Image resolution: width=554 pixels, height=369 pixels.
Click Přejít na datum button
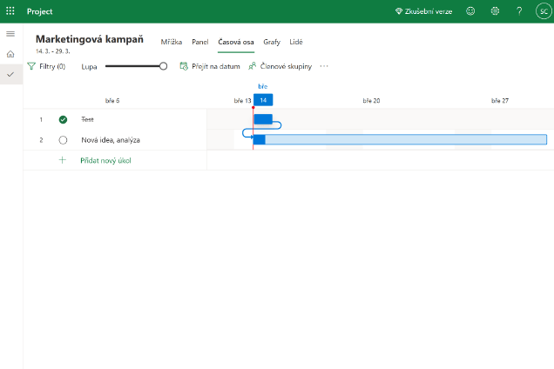point(209,66)
